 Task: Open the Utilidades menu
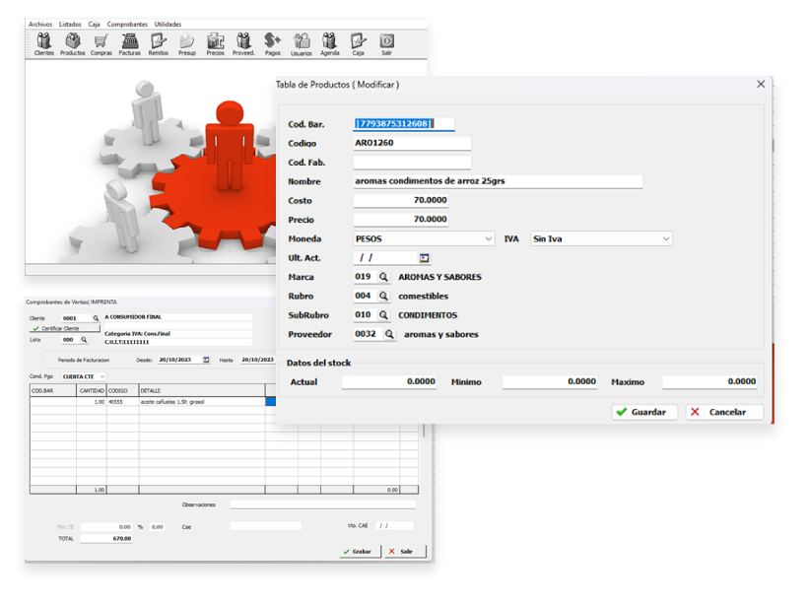tap(168, 24)
